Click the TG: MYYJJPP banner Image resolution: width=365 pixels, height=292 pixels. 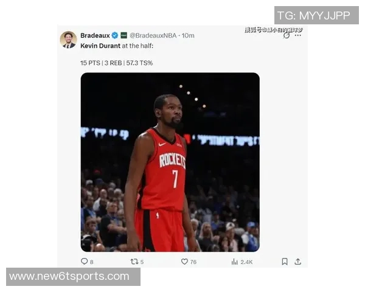click(316, 15)
